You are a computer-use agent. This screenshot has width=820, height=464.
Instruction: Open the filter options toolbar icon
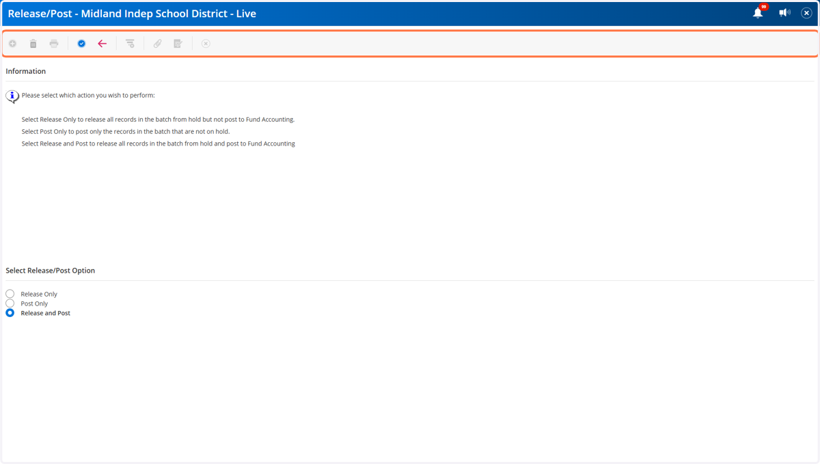(x=130, y=44)
